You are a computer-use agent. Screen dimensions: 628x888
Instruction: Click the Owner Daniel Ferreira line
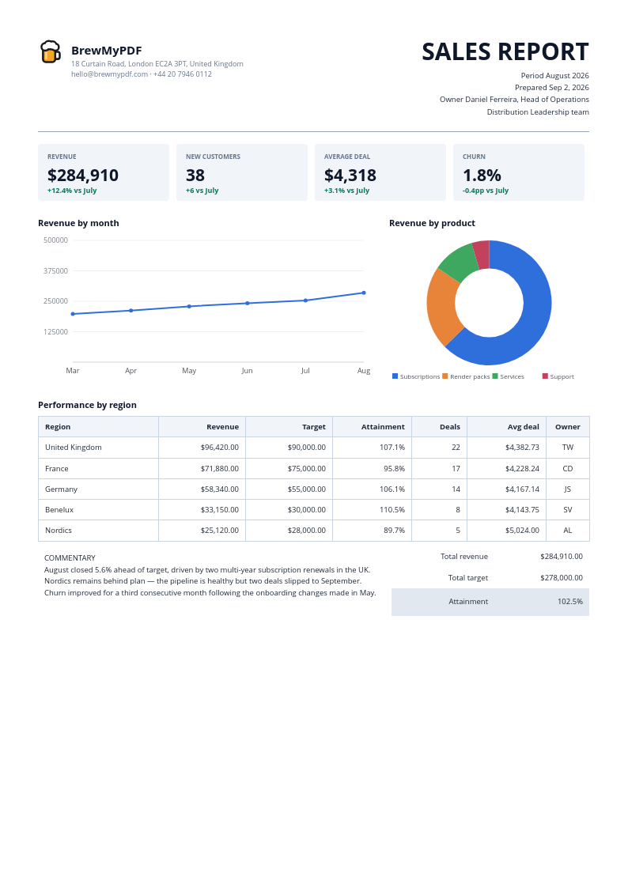coord(514,99)
